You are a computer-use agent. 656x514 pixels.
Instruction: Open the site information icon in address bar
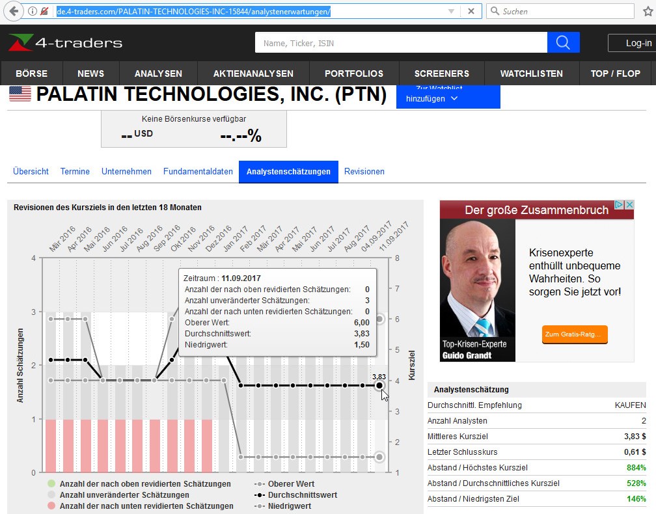click(33, 11)
